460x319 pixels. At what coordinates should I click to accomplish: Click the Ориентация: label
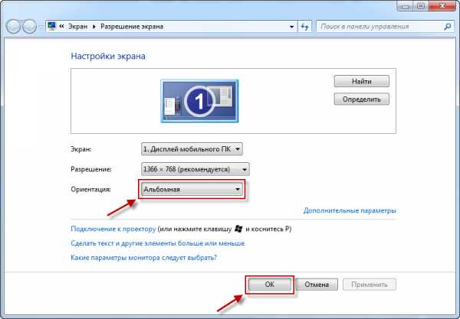click(90, 190)
